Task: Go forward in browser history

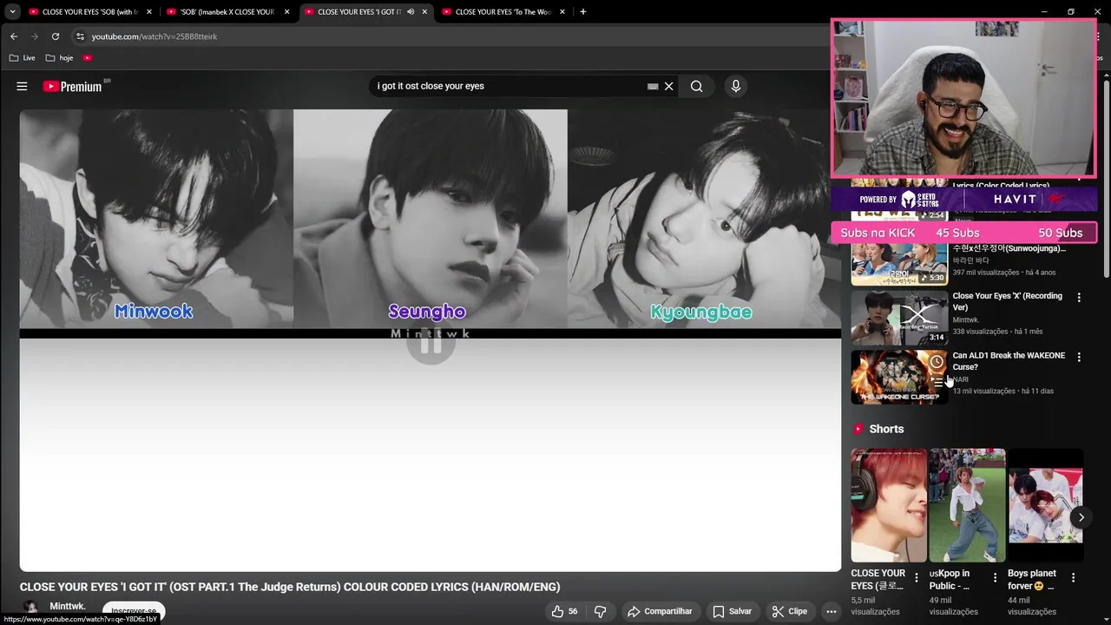Action: tap(35, 36)
